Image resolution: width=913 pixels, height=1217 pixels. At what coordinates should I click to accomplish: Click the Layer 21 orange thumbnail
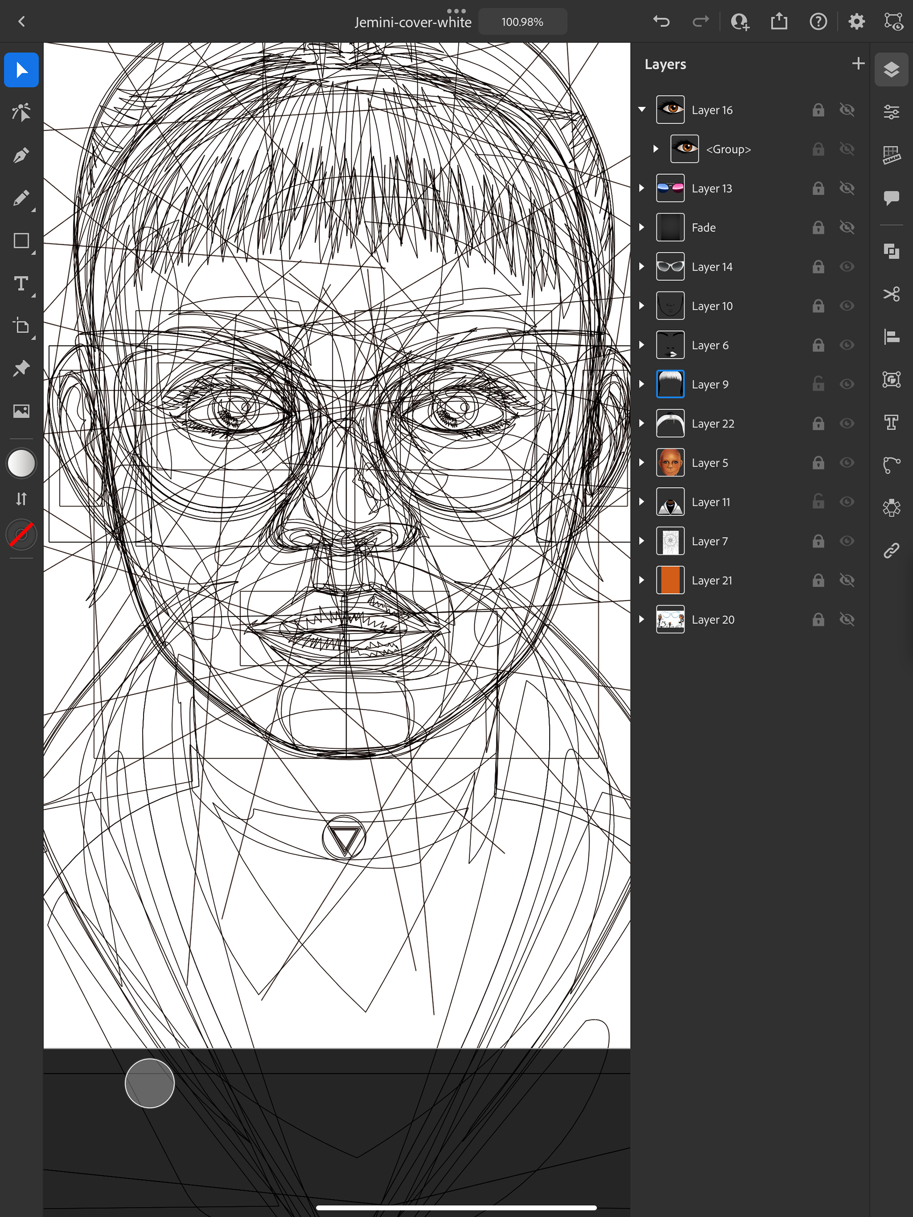click(670, 580)
